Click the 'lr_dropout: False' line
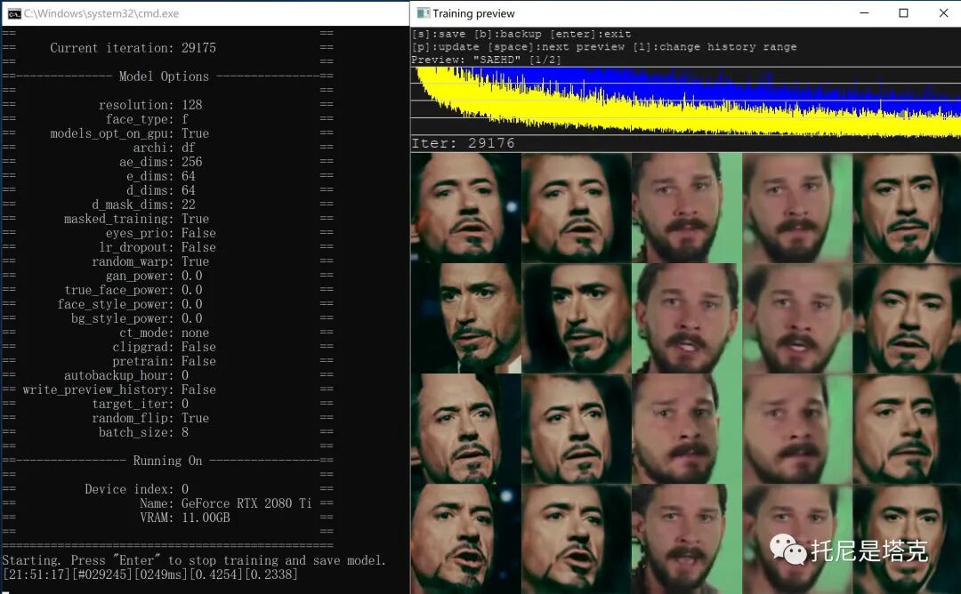The image size is (961, 594). point(157,247)
